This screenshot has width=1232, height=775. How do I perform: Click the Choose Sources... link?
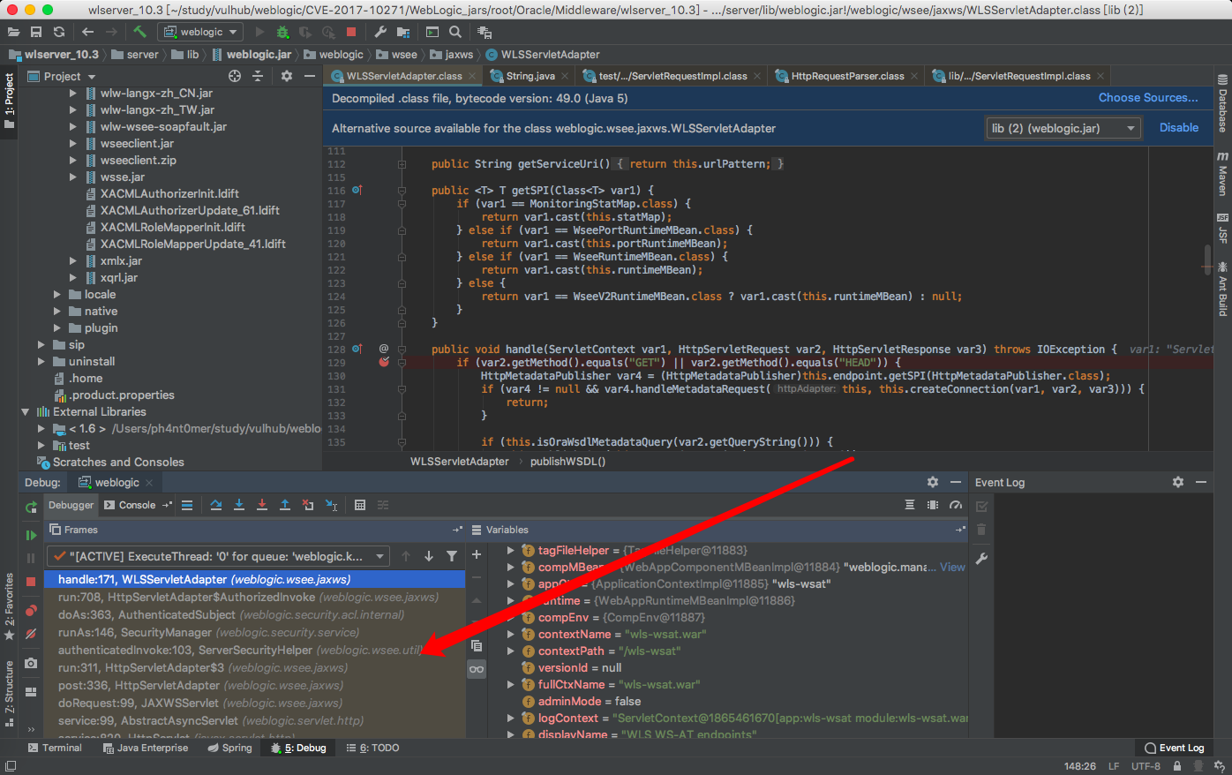click(1148, 98)
